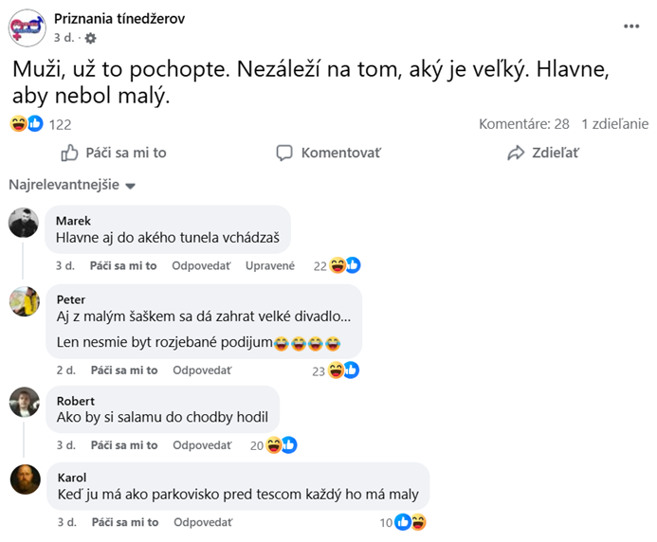Click the Priznania tínedžerov page avatar
Image resolution: width=657 pixels, height=542 pixels.
point(27,27)
